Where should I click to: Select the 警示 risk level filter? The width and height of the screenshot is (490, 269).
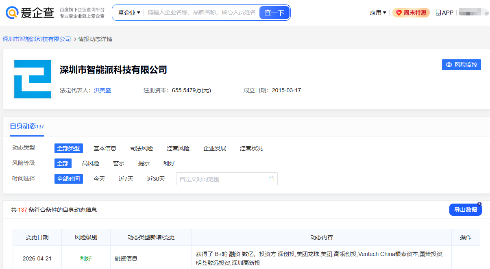pos(118,163)
